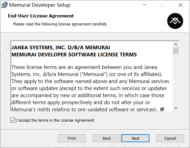Close the setup window with X

(x=180, y=5)
